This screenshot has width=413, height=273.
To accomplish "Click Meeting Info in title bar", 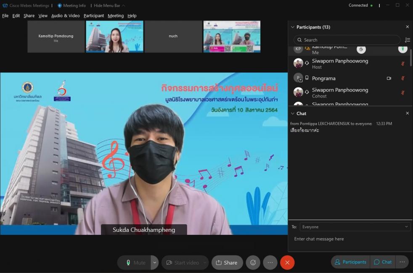I will pos(74,5).
